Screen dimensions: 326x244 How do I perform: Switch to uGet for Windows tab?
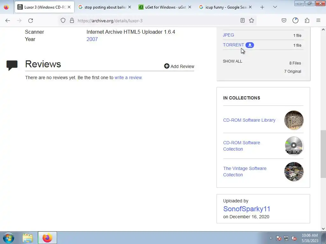(x=165, y=7)
